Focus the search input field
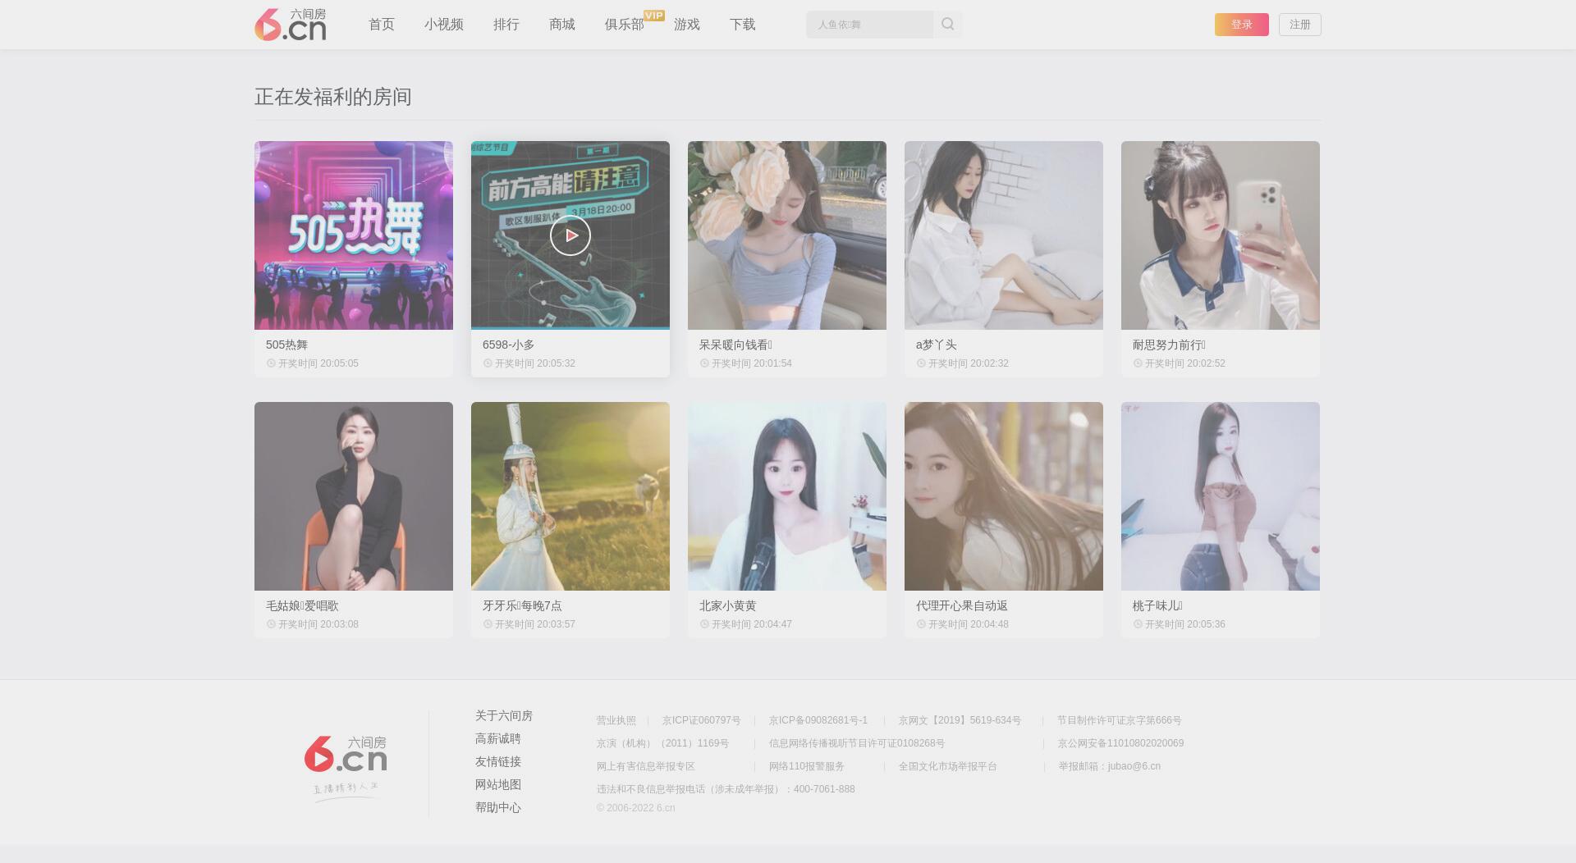 click(x=869, y=25)
